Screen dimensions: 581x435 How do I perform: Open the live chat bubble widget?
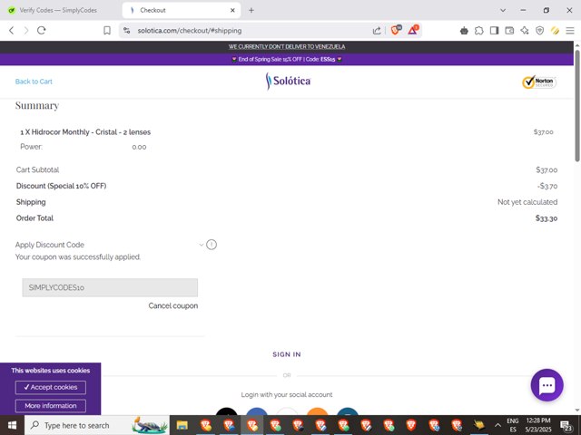point(547,385)
